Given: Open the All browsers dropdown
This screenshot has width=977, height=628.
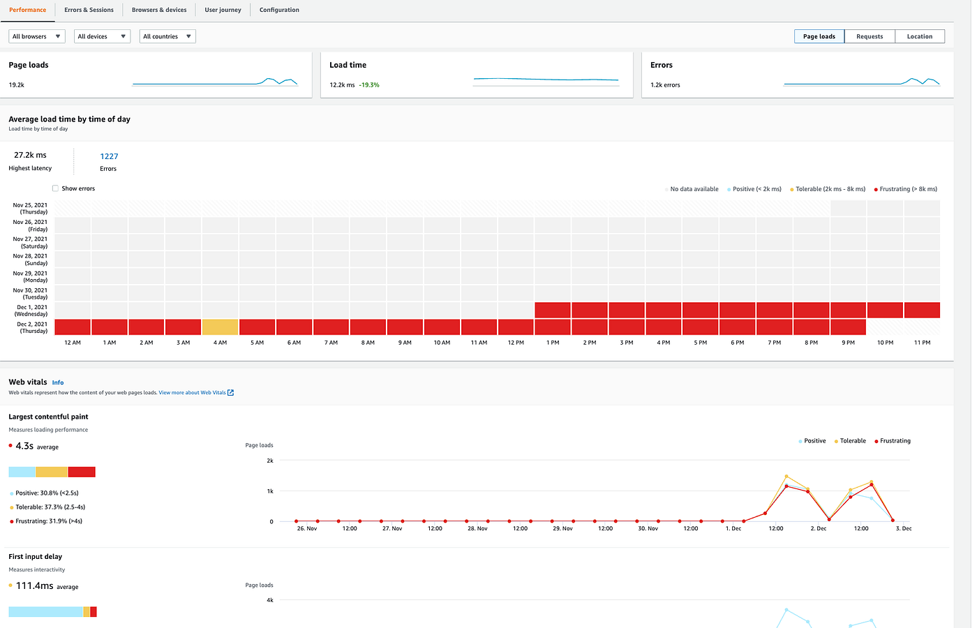Looking at the screenshot, I should point(36,36).
